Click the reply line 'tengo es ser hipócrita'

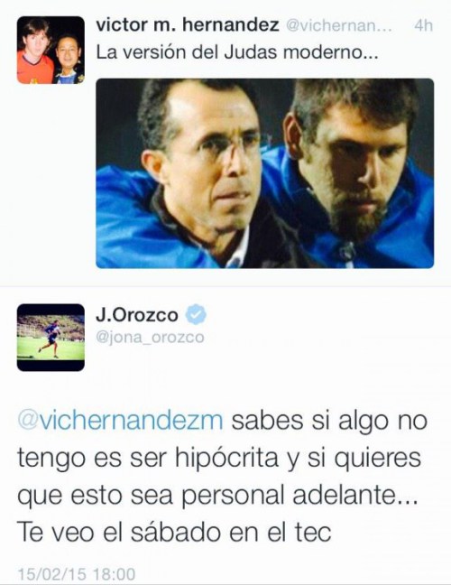148,458
